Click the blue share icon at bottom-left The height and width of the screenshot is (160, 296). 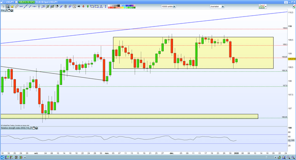point(3,157)
